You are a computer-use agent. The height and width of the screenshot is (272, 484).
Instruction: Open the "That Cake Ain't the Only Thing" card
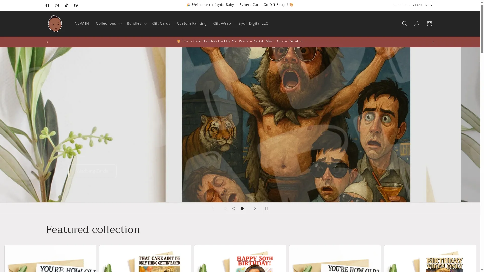145,258
